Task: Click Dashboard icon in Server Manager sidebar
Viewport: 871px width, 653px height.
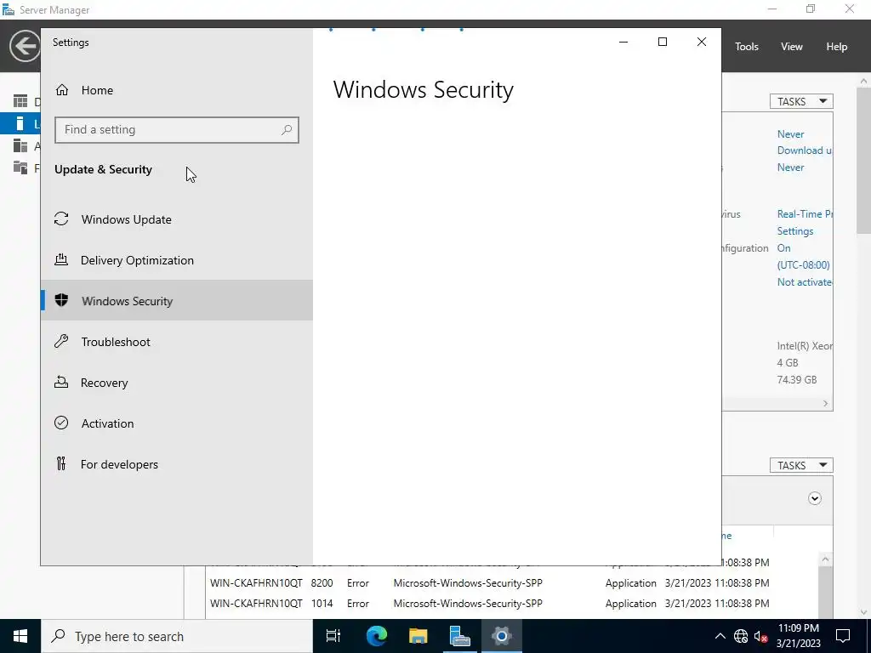Action: [x=20, y=101]
